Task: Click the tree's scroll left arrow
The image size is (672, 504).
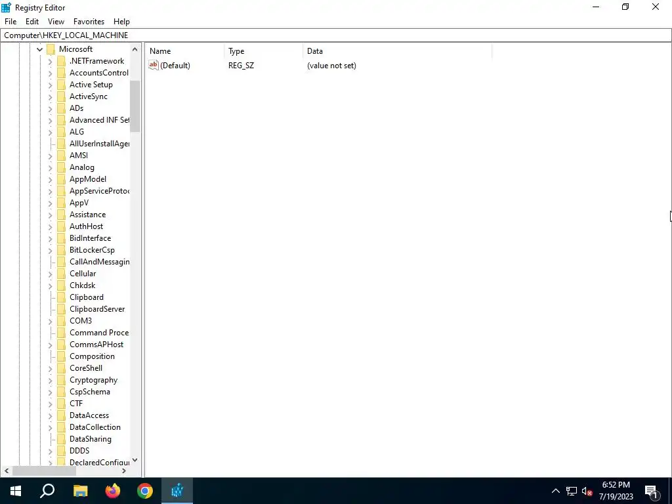Action: point(7,471)
